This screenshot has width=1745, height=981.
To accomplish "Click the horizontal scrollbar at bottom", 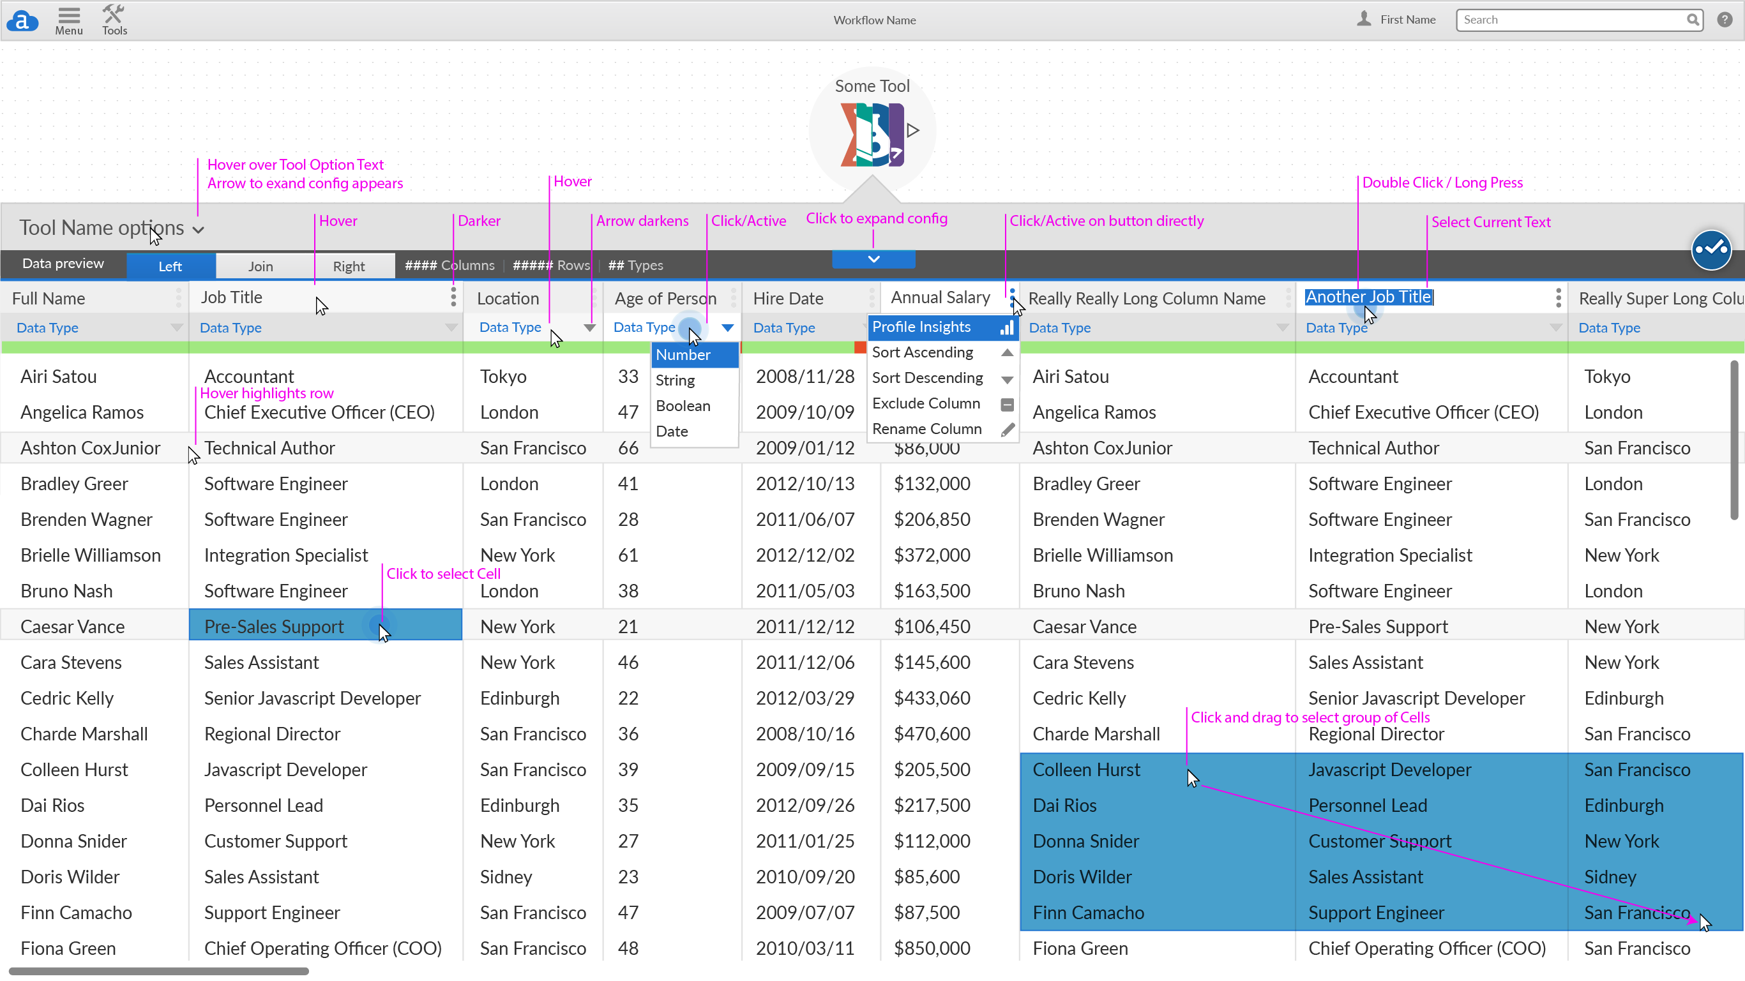I will (158, 971).
